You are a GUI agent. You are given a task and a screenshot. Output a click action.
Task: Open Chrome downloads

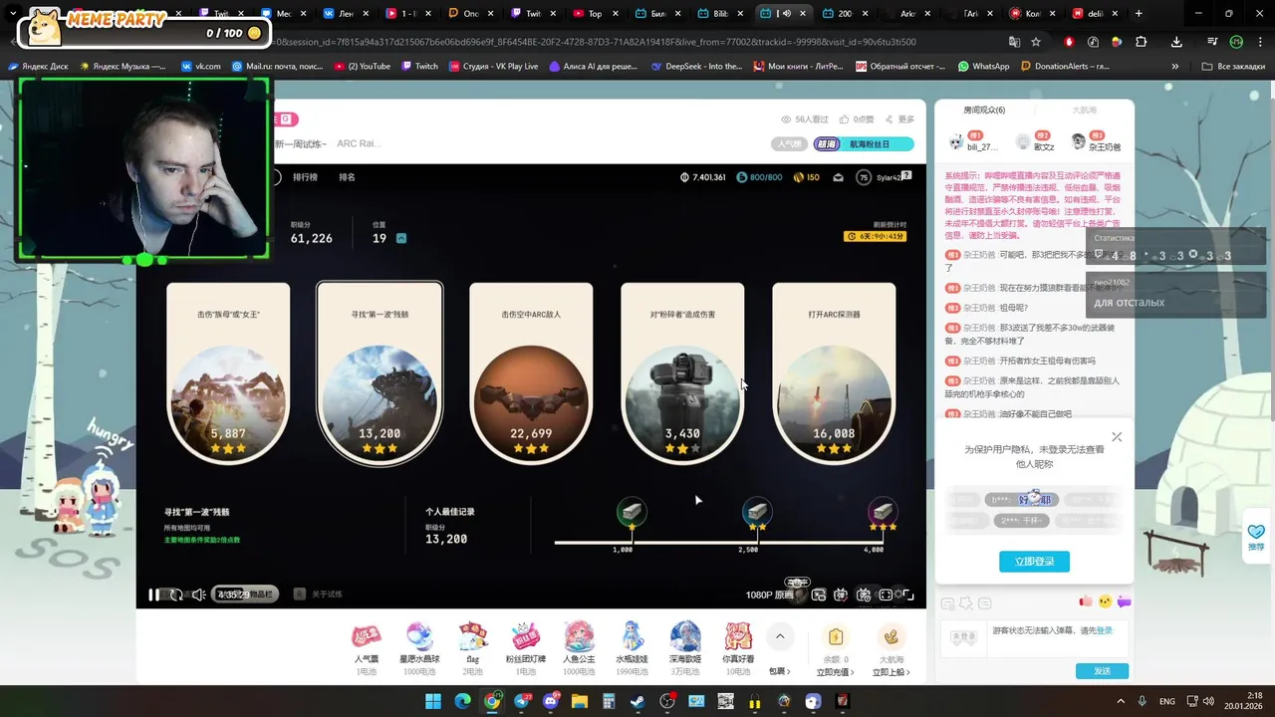1176,42
